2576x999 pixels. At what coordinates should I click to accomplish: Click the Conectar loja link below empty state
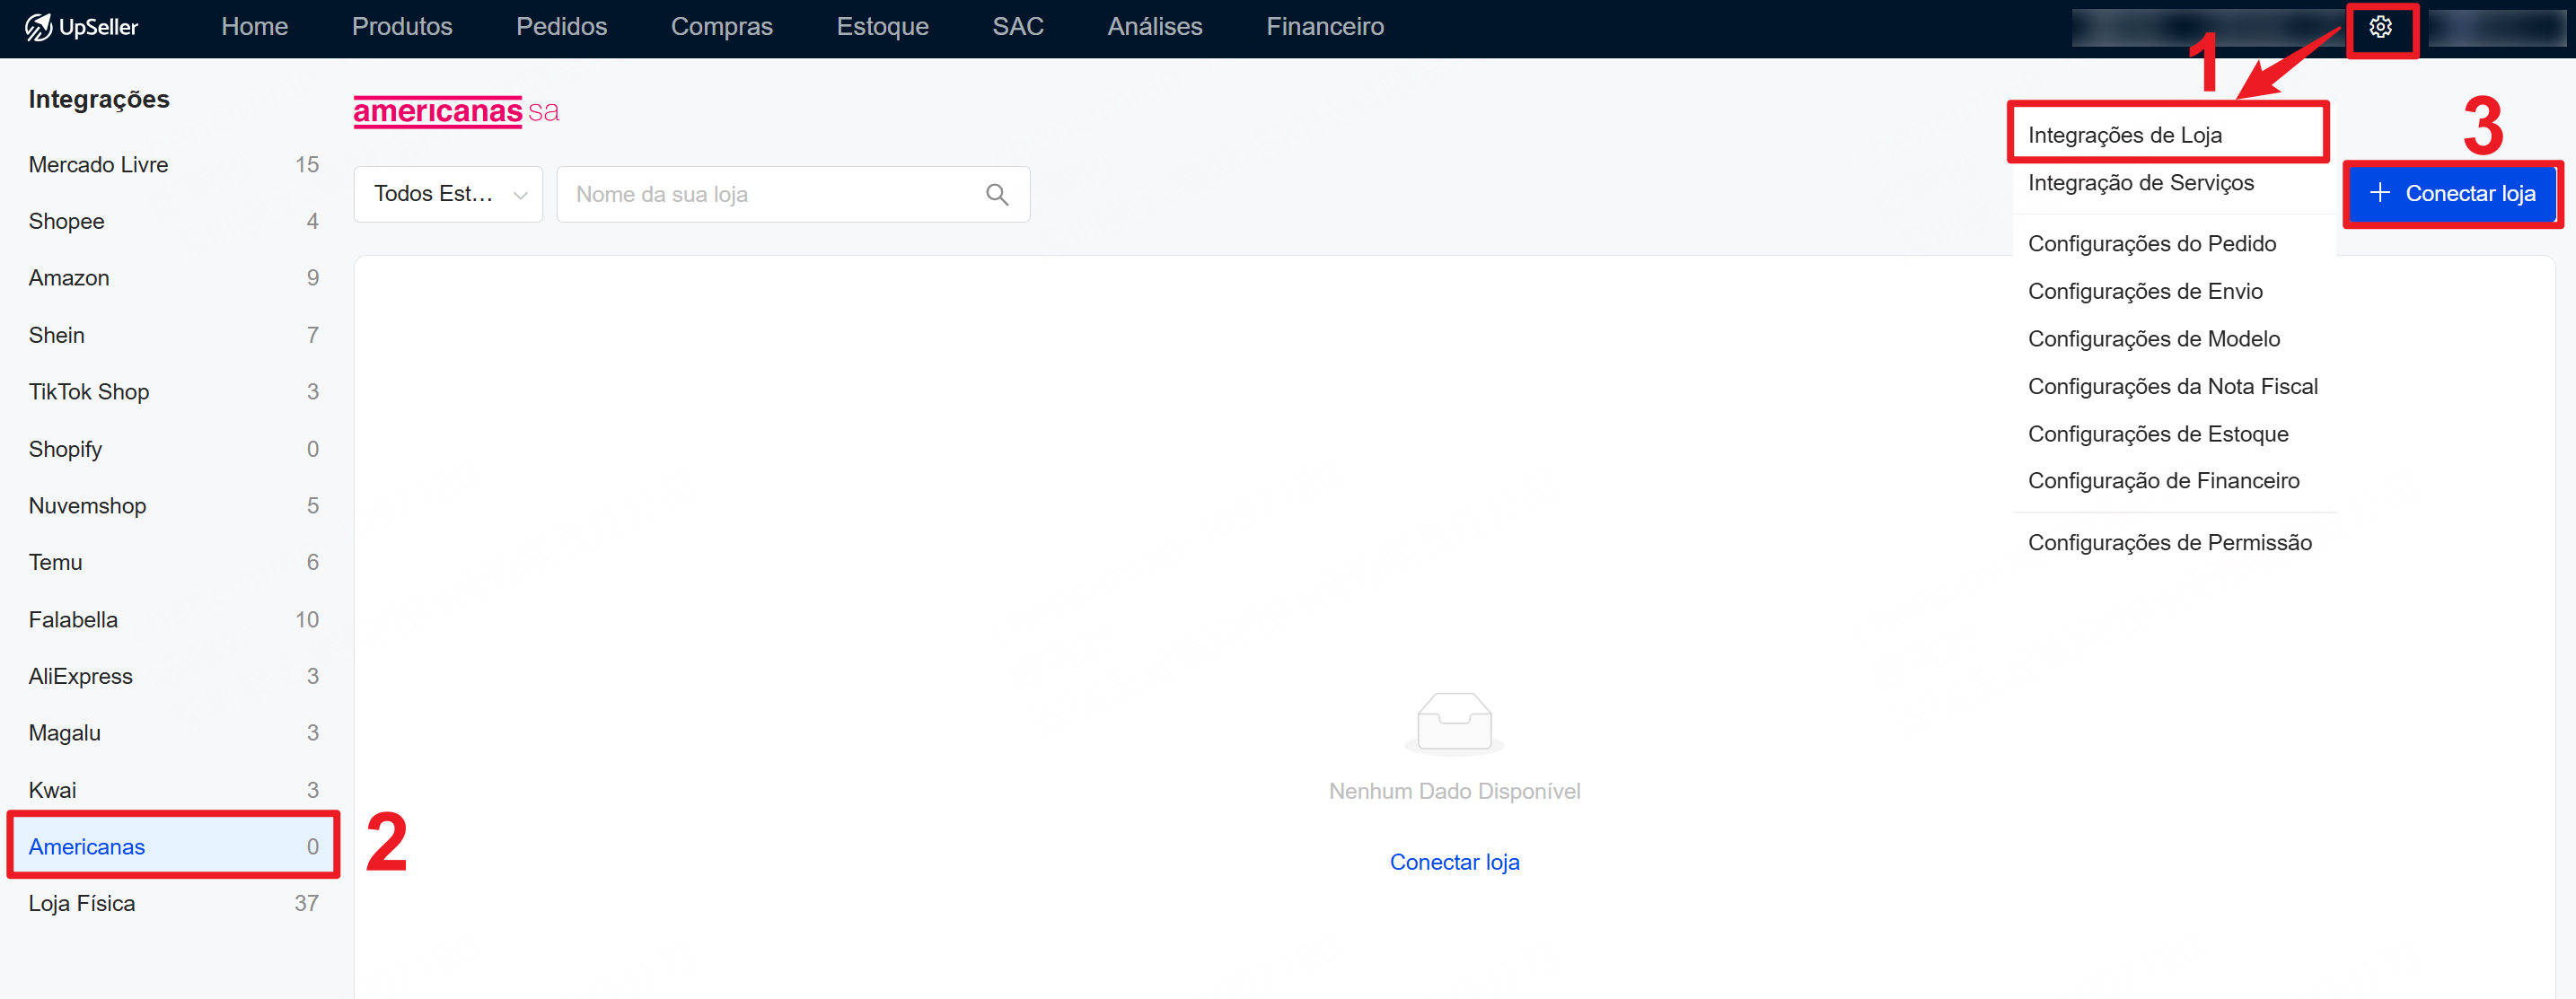[x=1454, y=862]
